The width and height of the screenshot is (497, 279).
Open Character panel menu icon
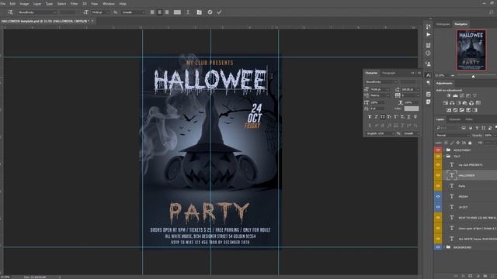click(419, 73)
